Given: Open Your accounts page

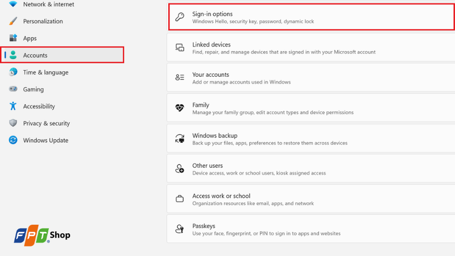Looking at the screenshot, I should (311, 78).
